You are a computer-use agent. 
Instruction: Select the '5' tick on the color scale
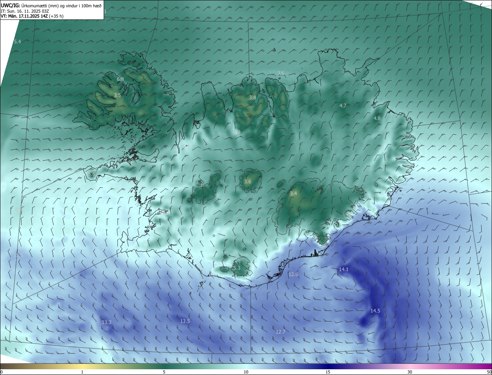click(164, 372)
